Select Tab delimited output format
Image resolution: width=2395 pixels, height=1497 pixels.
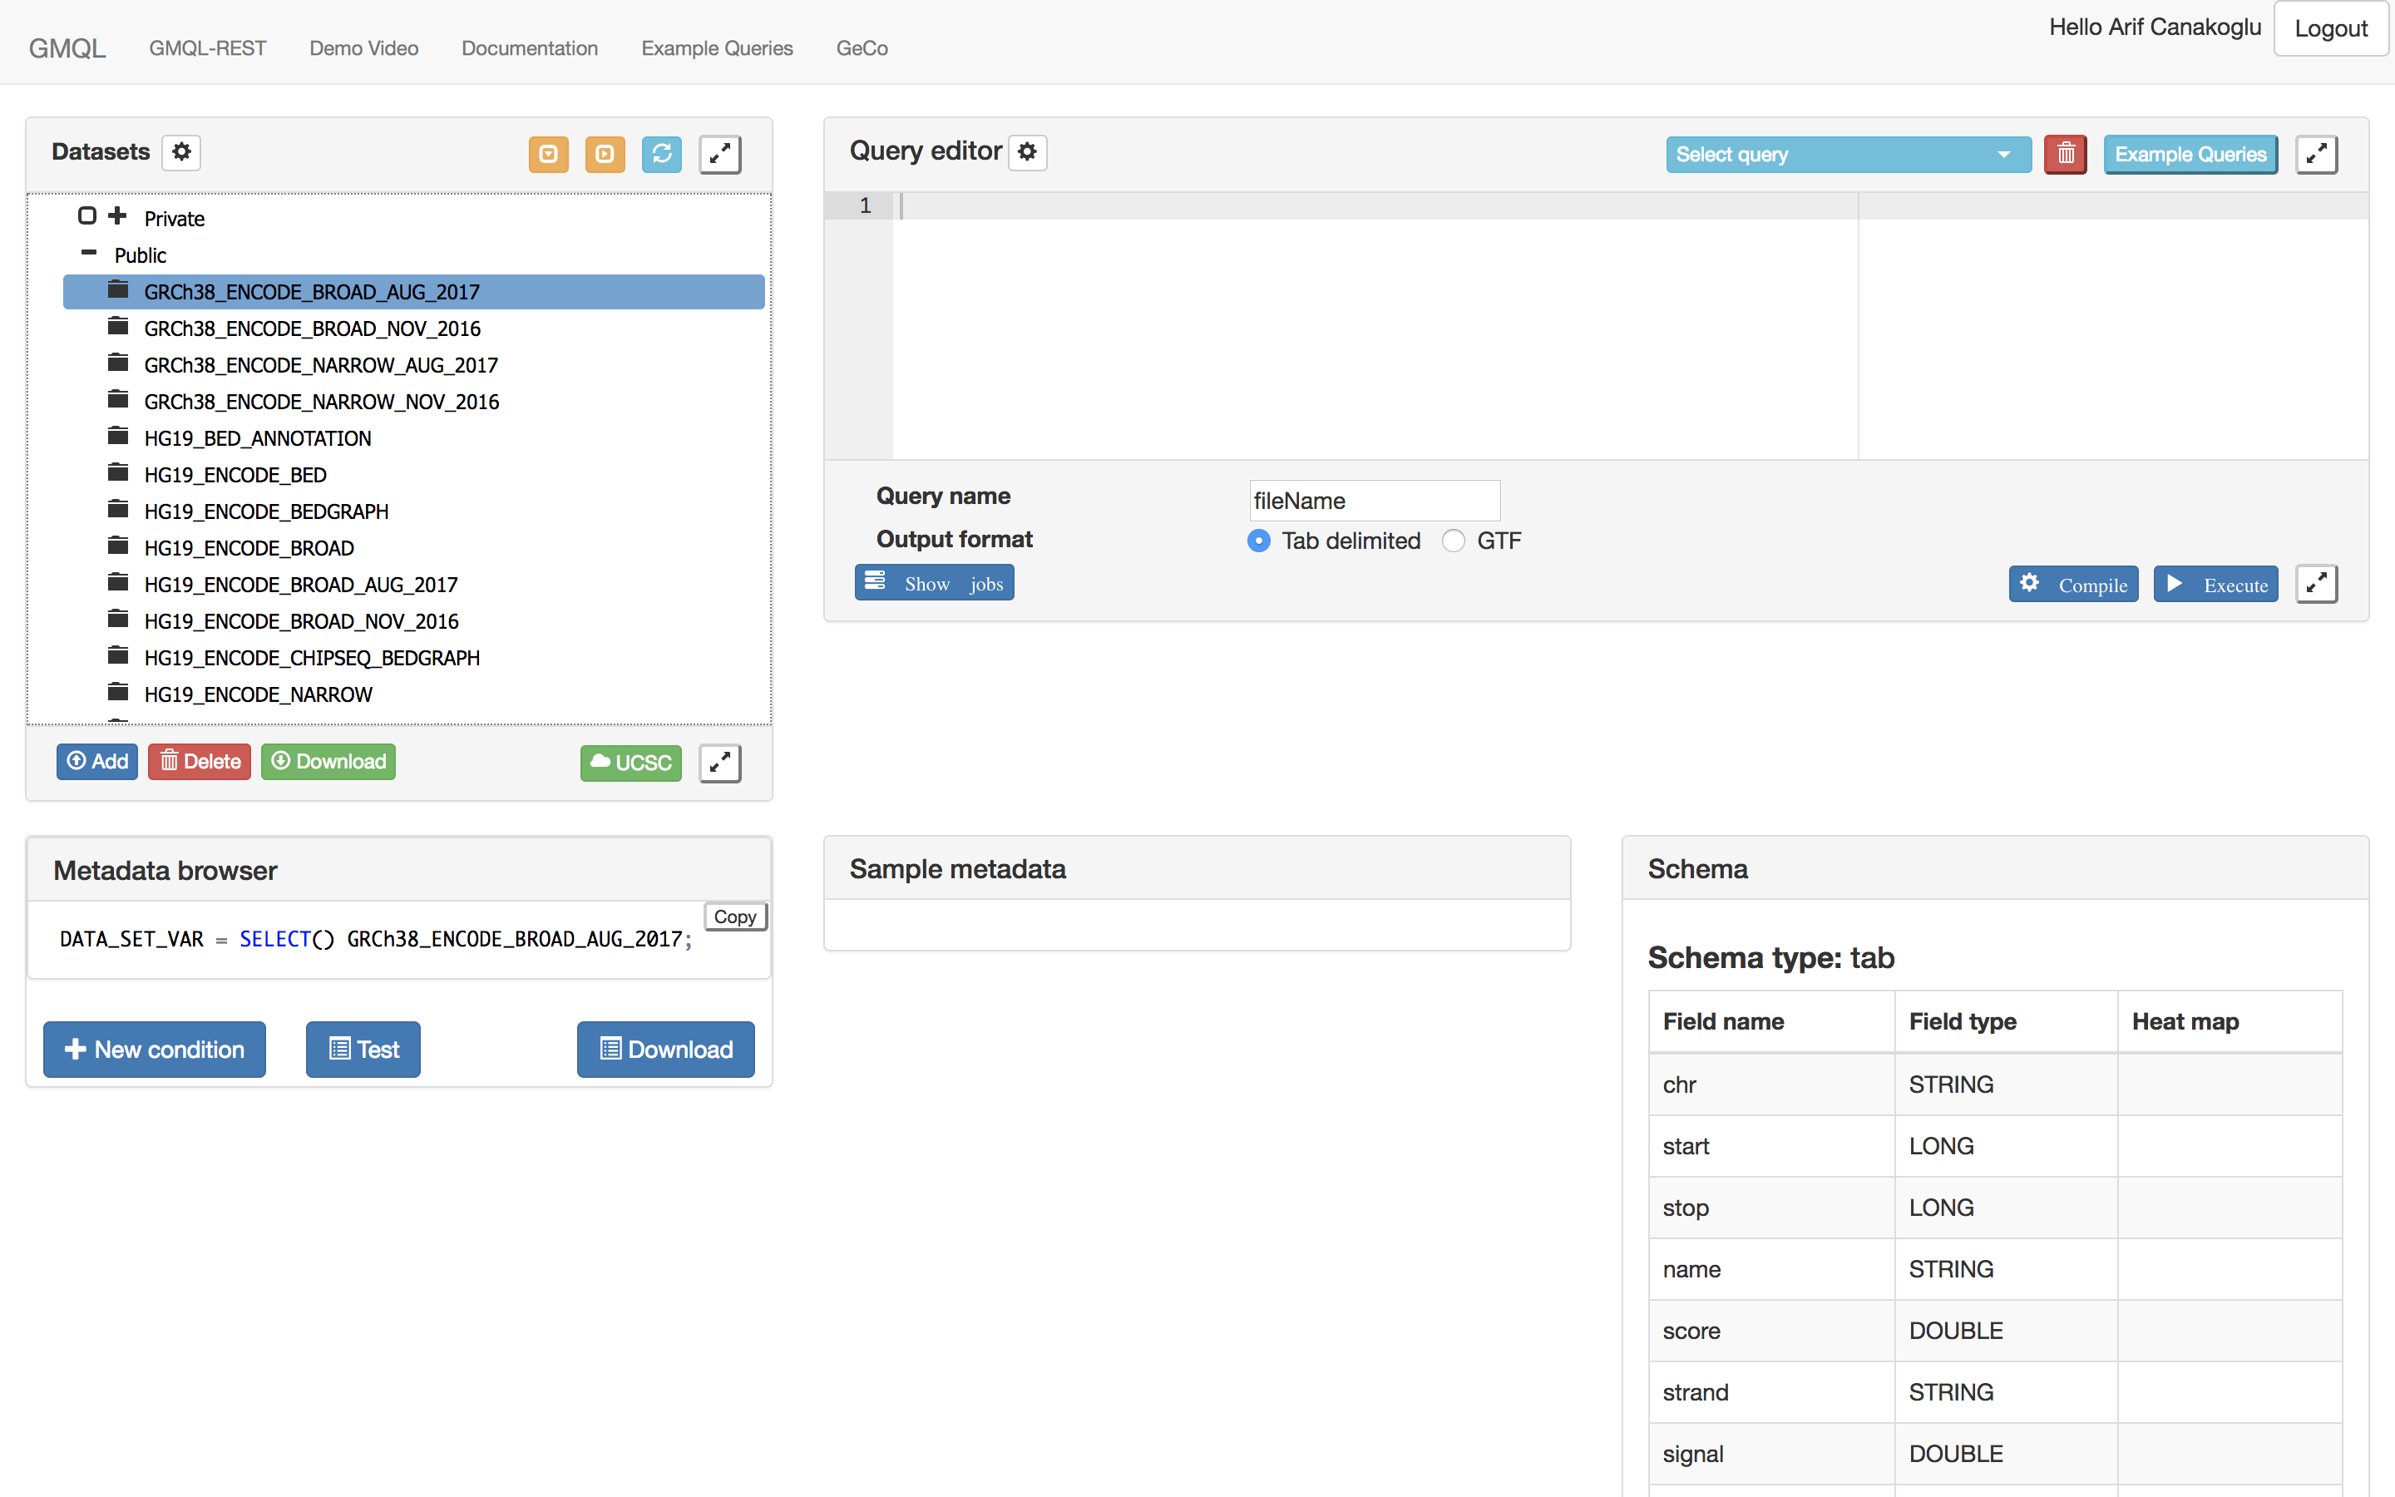[1259, 541]
